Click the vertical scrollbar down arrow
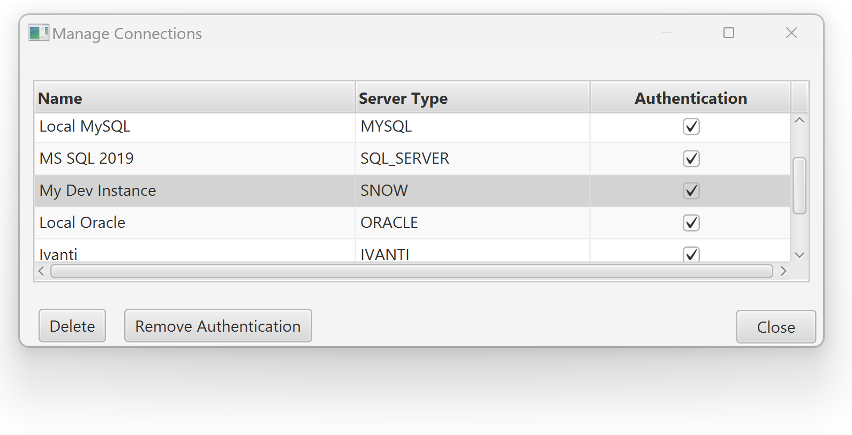Image resolution: width=852 pixels, height=435 pixels. pyautogui.click(x=800, y=255)
